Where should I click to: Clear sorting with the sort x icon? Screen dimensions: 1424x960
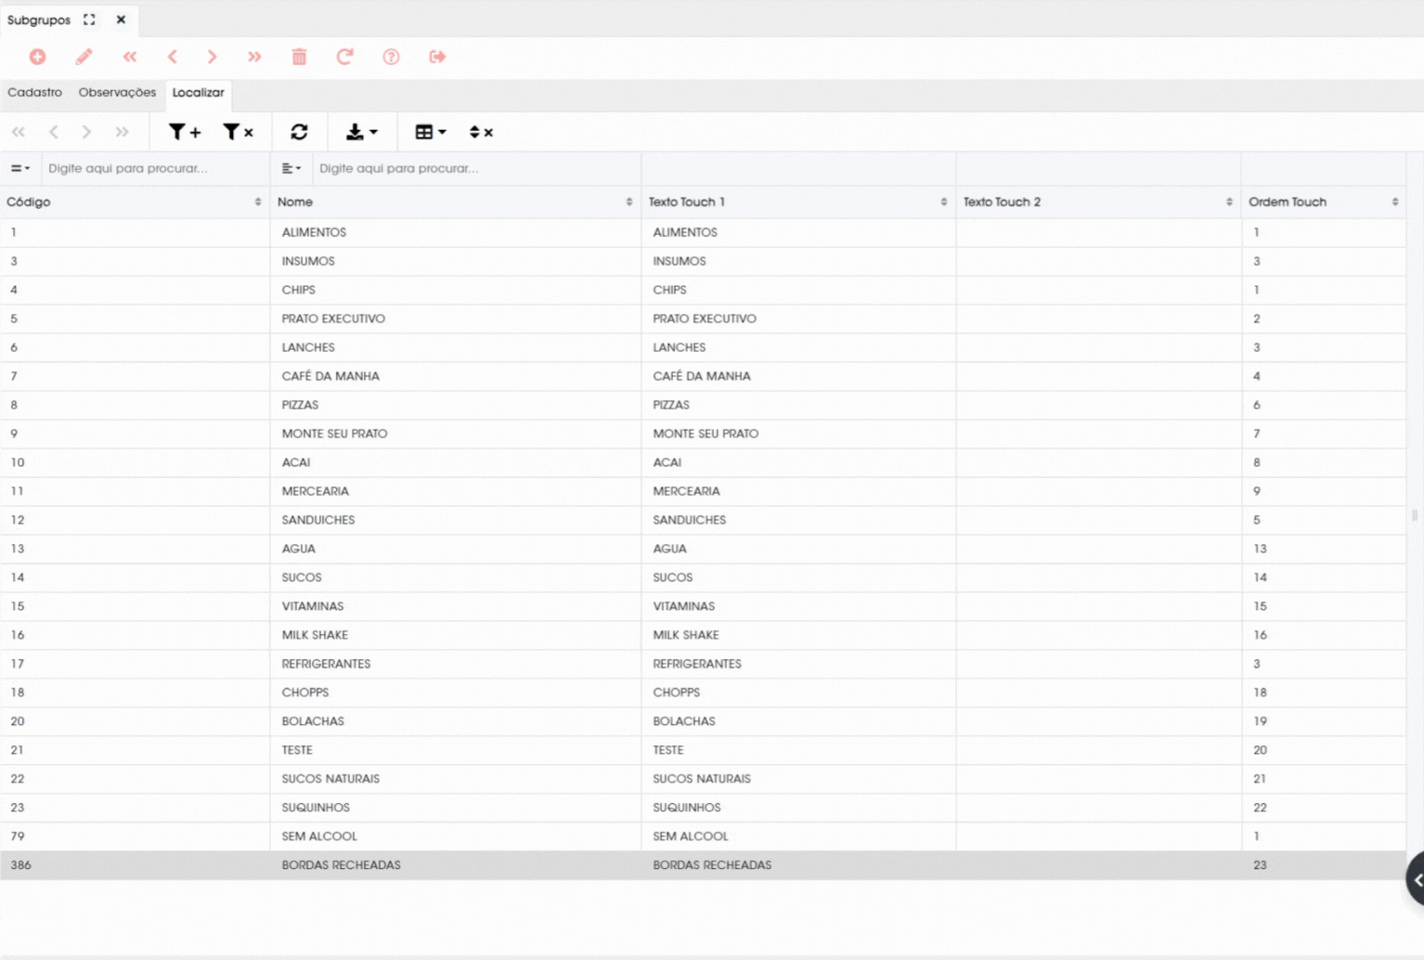point(481,132)
